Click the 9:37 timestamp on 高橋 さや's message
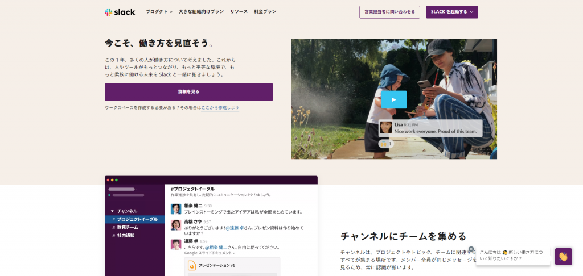 (x=207, y=222)
